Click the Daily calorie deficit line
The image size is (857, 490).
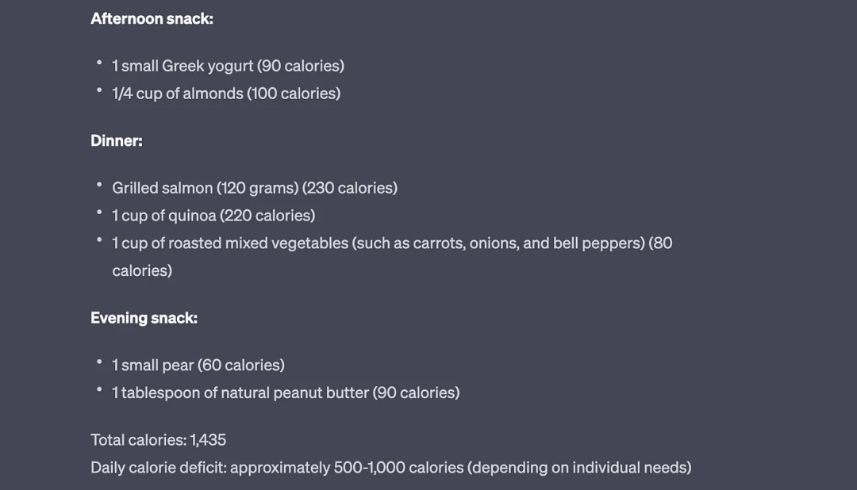click(x=390, y=468)
